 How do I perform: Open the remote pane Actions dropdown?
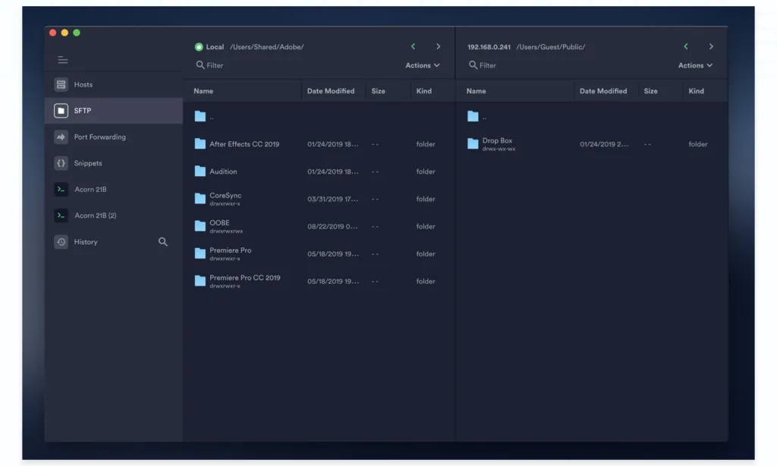click(x=695, y=65)
